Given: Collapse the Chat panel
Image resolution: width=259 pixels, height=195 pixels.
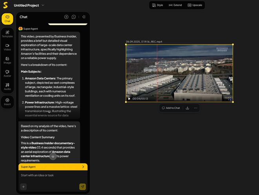Looking at the screenshot, I should (84, 17).
